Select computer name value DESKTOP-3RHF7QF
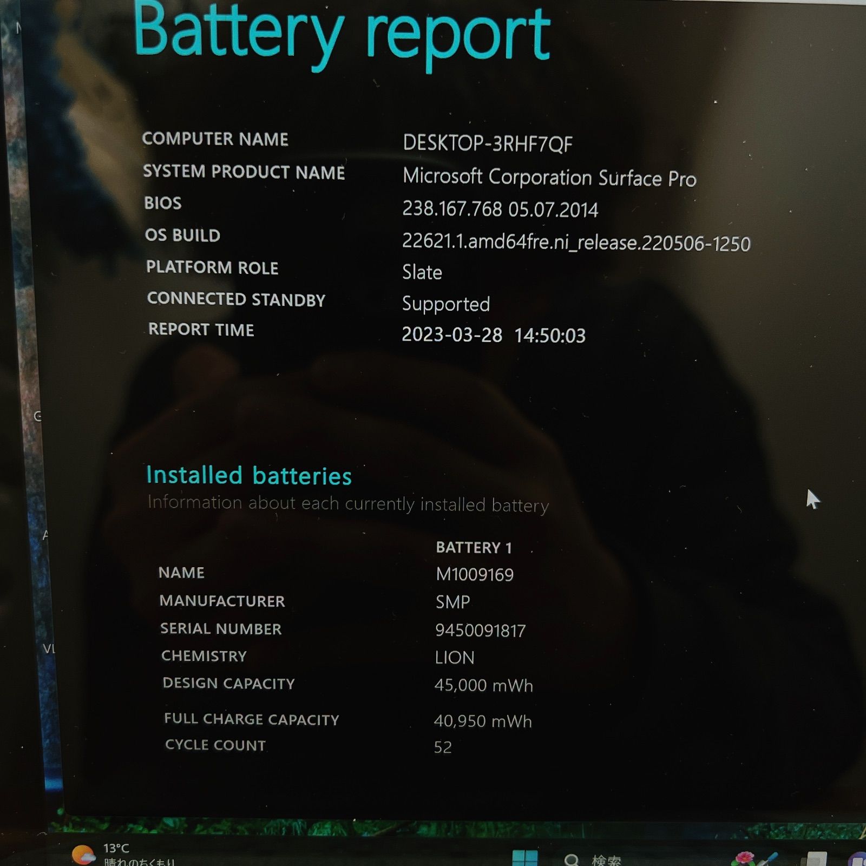Viewport: 866px width, 866px height. [487, 143]
